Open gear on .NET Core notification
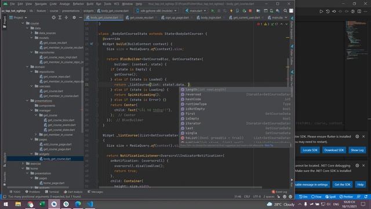Screen dimensions: 371x209 tap(357, 165)
